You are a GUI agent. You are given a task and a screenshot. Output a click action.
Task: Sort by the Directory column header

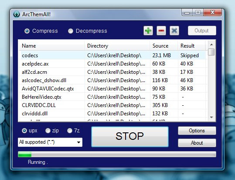click(117, 45)
